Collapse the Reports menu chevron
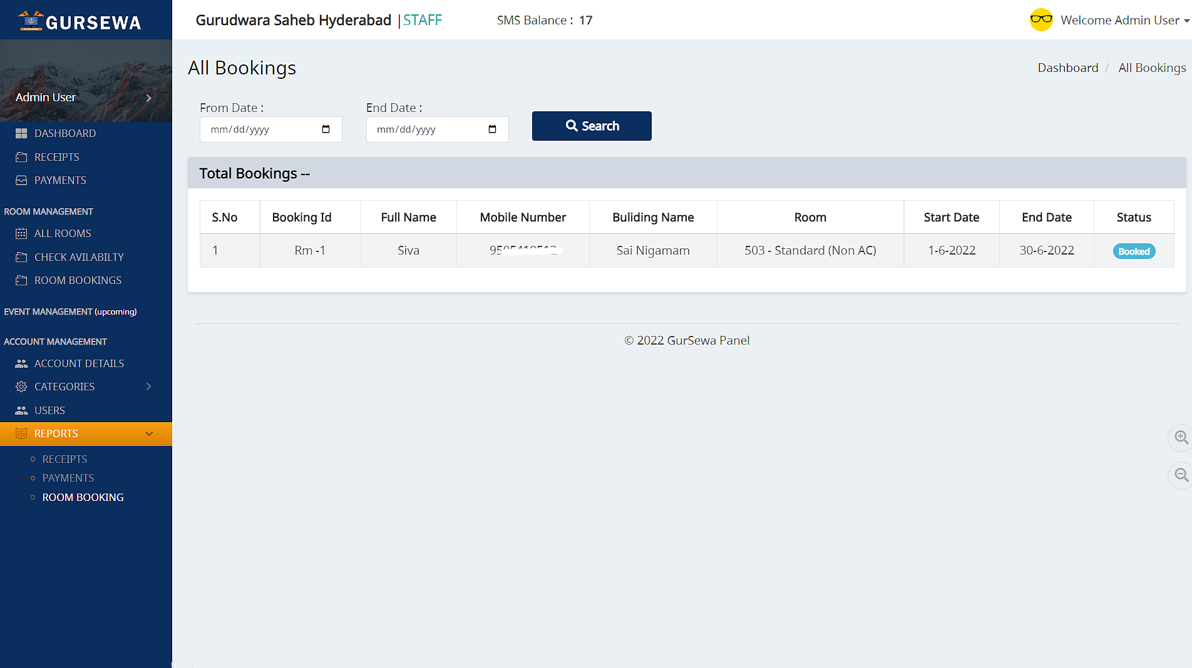1192x668 pixels. click(149, 433)
